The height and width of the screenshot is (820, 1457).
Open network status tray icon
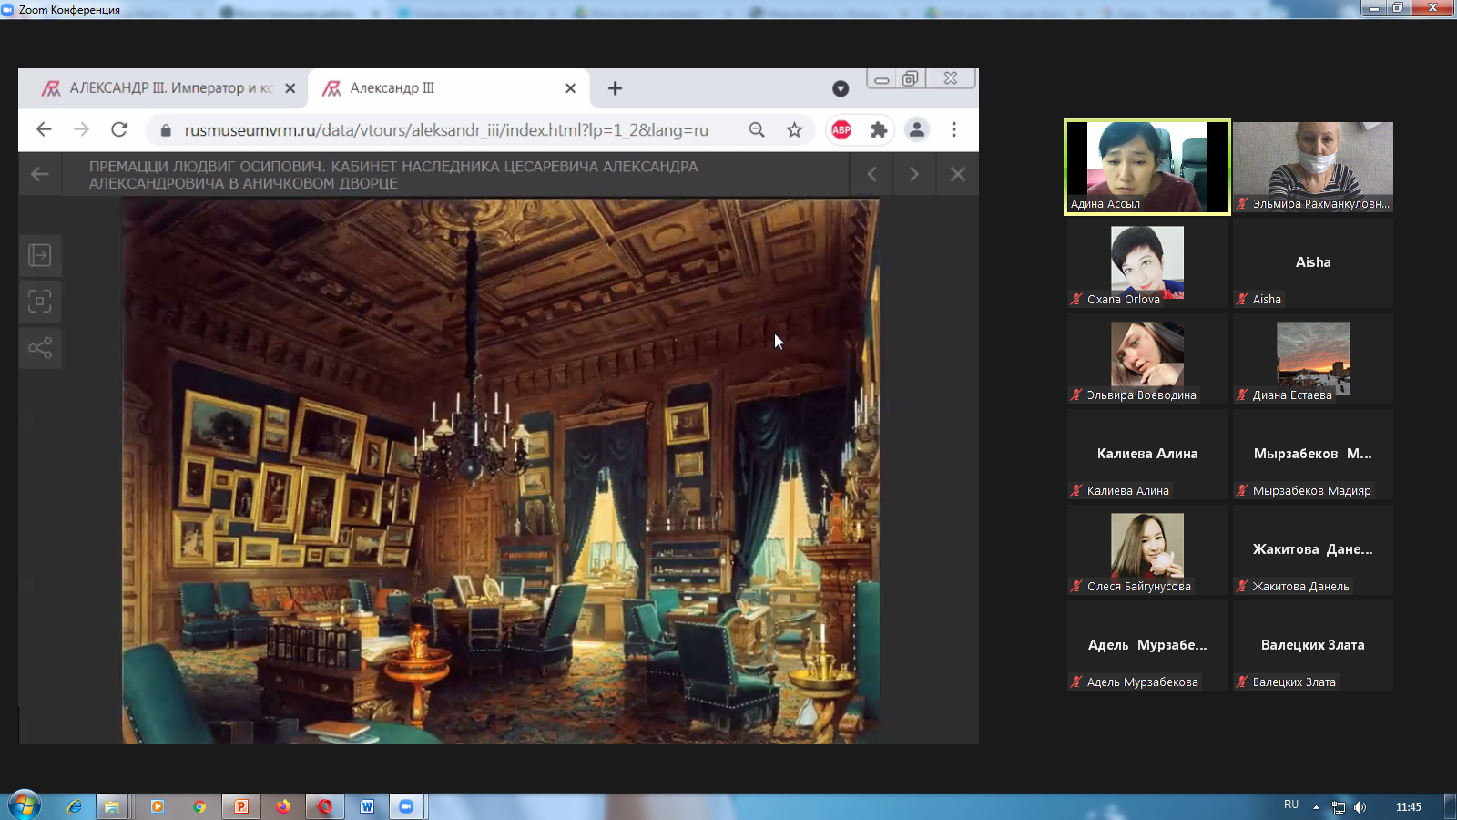(x=1339, y=807)
